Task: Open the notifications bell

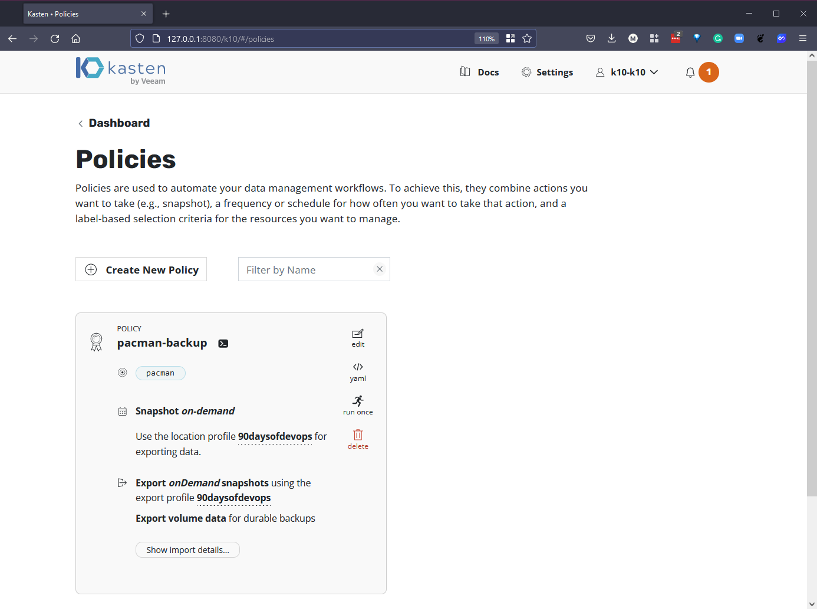Action: (690, 73)
